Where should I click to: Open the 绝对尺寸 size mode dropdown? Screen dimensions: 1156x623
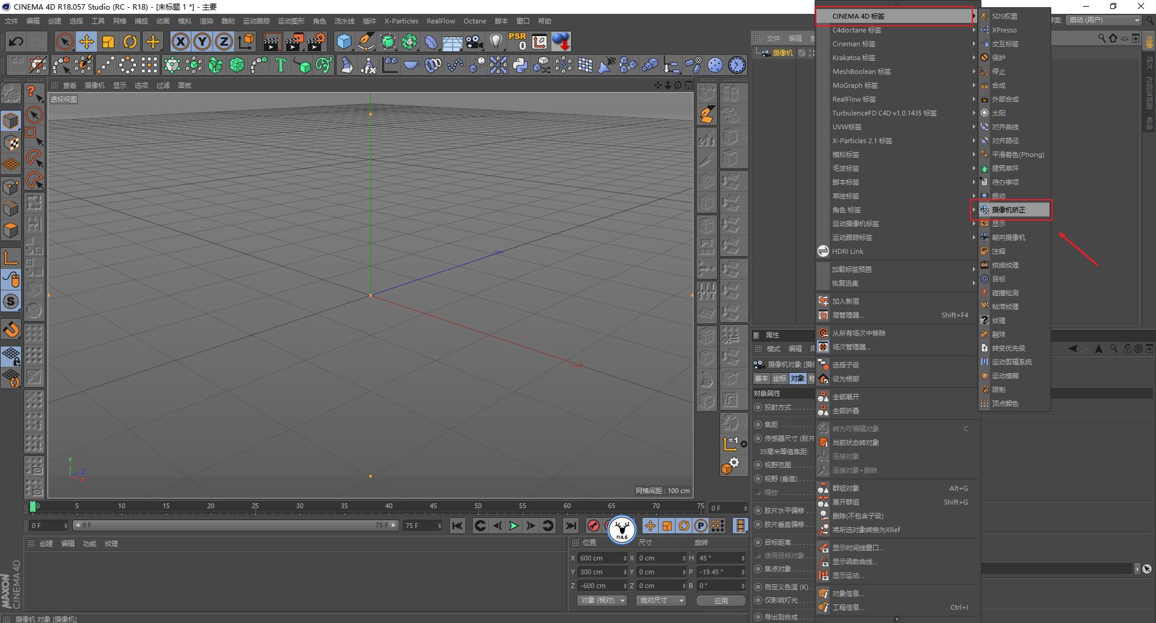click(x=661, y=600)
